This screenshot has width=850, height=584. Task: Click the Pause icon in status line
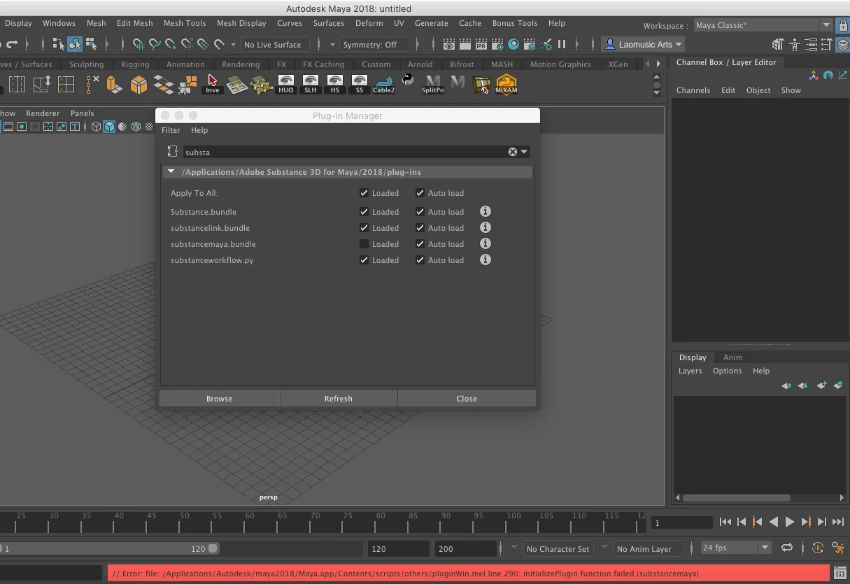coord(562,44)
